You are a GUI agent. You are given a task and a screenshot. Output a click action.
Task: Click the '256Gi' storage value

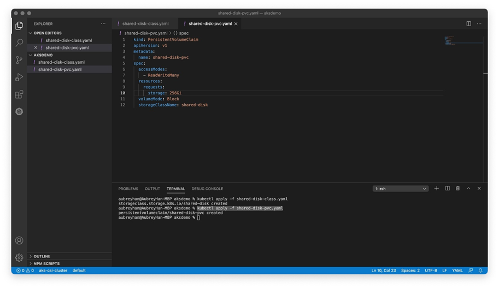(x=175, y=93)
